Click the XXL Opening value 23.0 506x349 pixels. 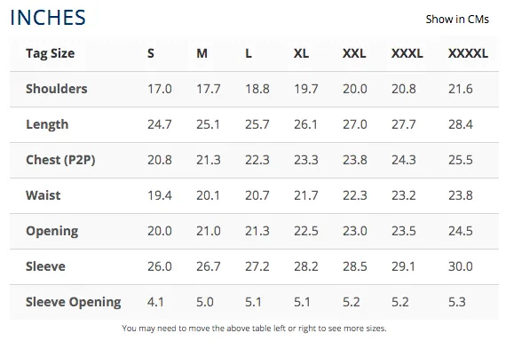[355, 231]
